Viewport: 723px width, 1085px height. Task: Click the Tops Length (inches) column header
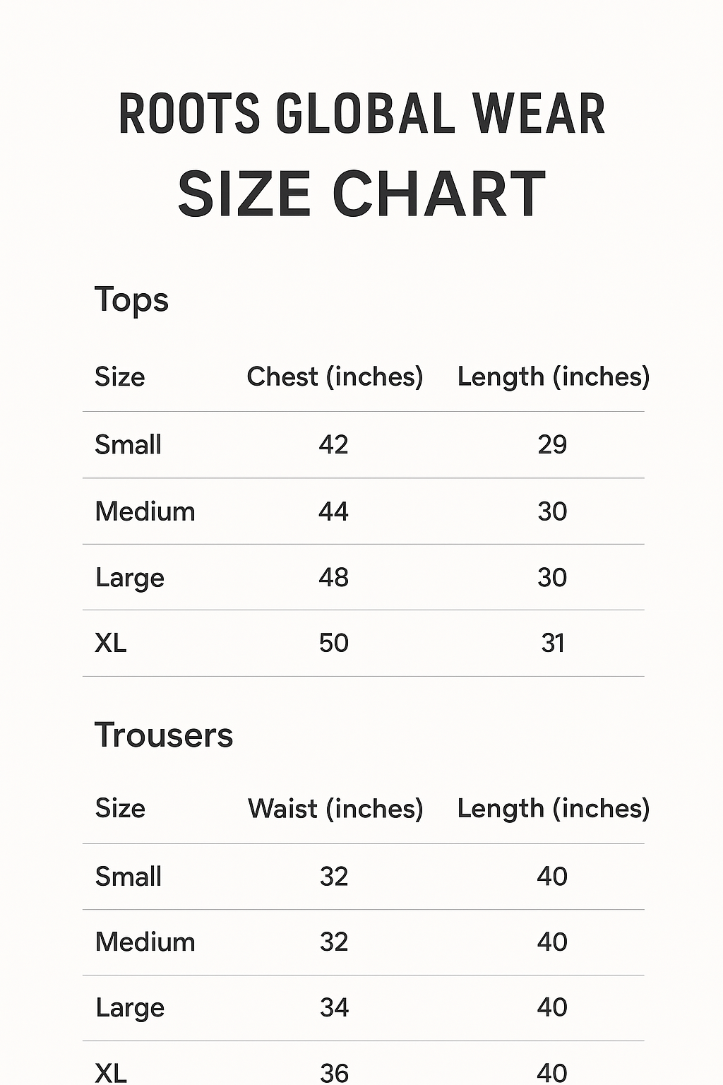(554, 377)
